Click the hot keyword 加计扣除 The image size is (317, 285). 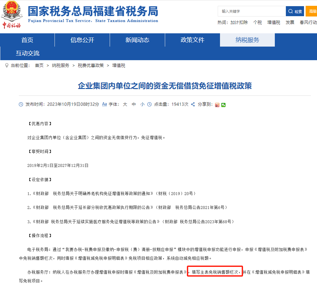tap(239, 23)
